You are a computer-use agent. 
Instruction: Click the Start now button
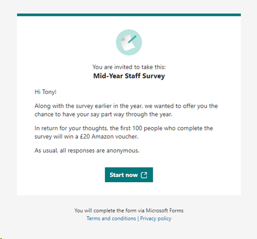tap(128, 175)
